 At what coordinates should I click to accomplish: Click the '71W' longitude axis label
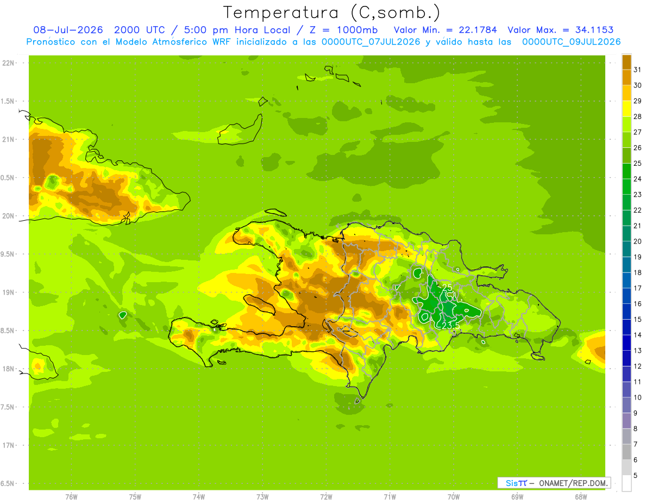[x=390, y=497]
